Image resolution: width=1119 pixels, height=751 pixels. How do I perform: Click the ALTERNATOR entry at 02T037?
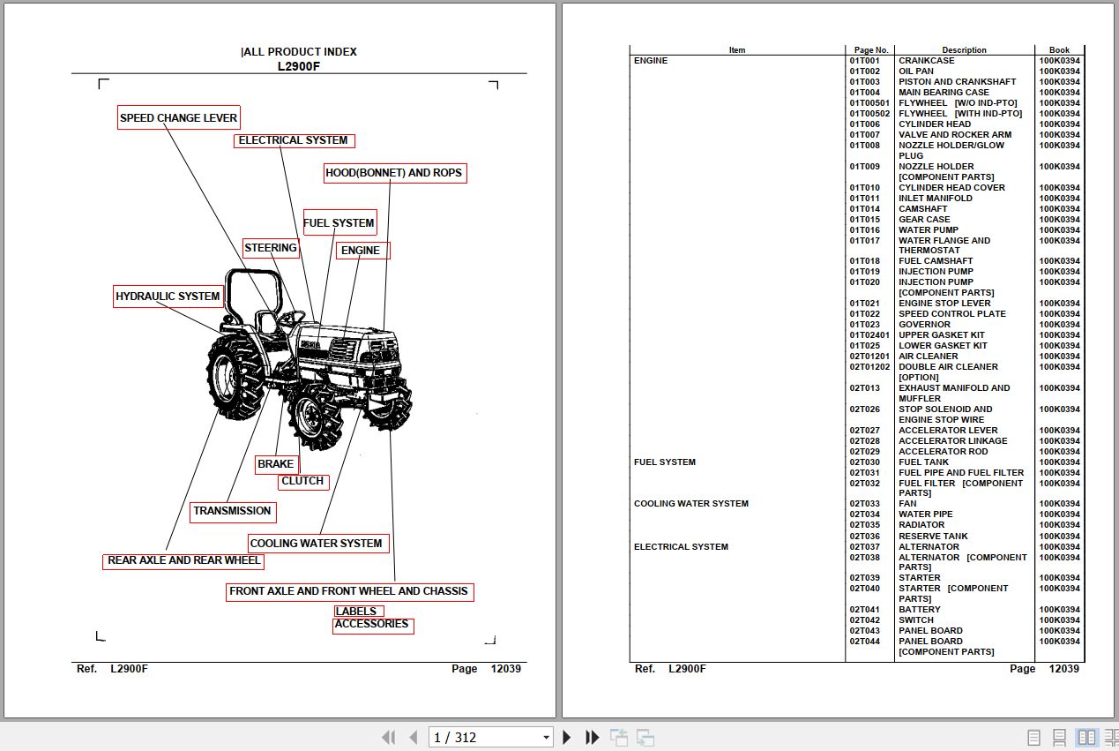pos(929,547)
